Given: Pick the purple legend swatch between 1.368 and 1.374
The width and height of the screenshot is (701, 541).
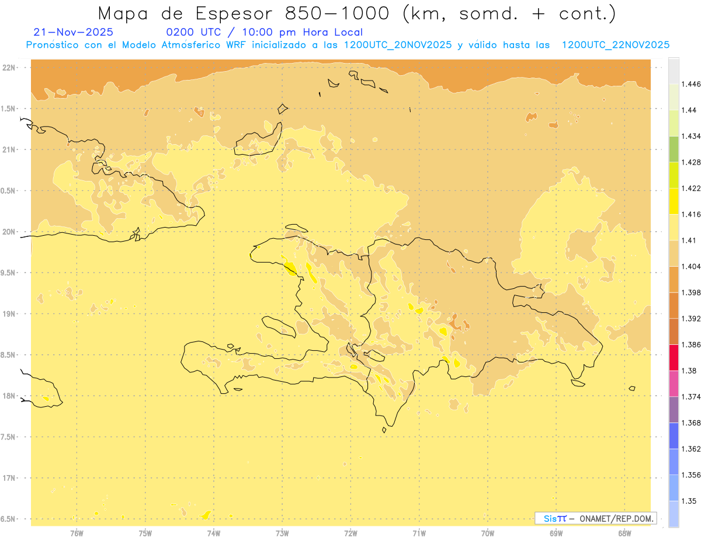Looking at the screenshot, I should click(674, 410).
